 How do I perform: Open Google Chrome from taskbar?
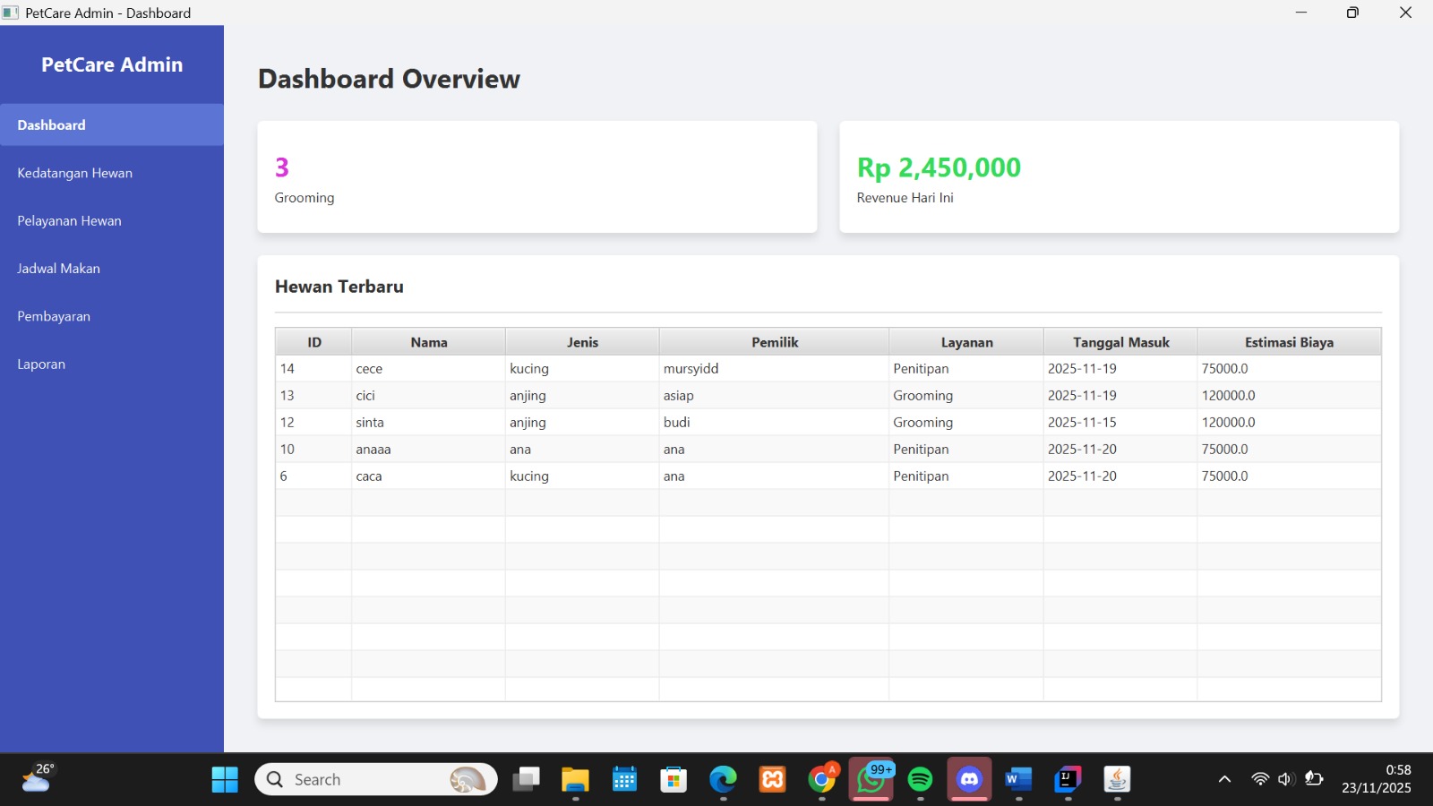(821, 780)
